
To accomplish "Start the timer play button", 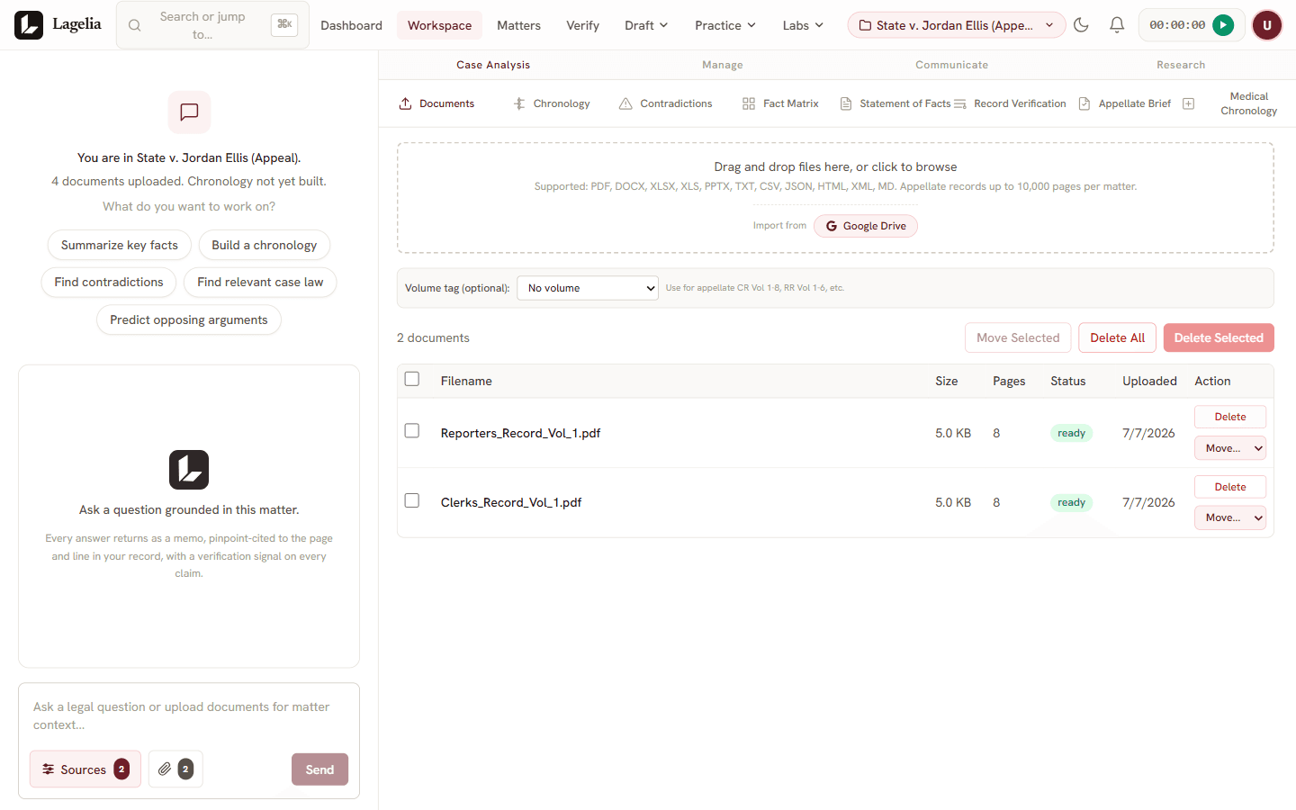I will (x=1223, y=25).
